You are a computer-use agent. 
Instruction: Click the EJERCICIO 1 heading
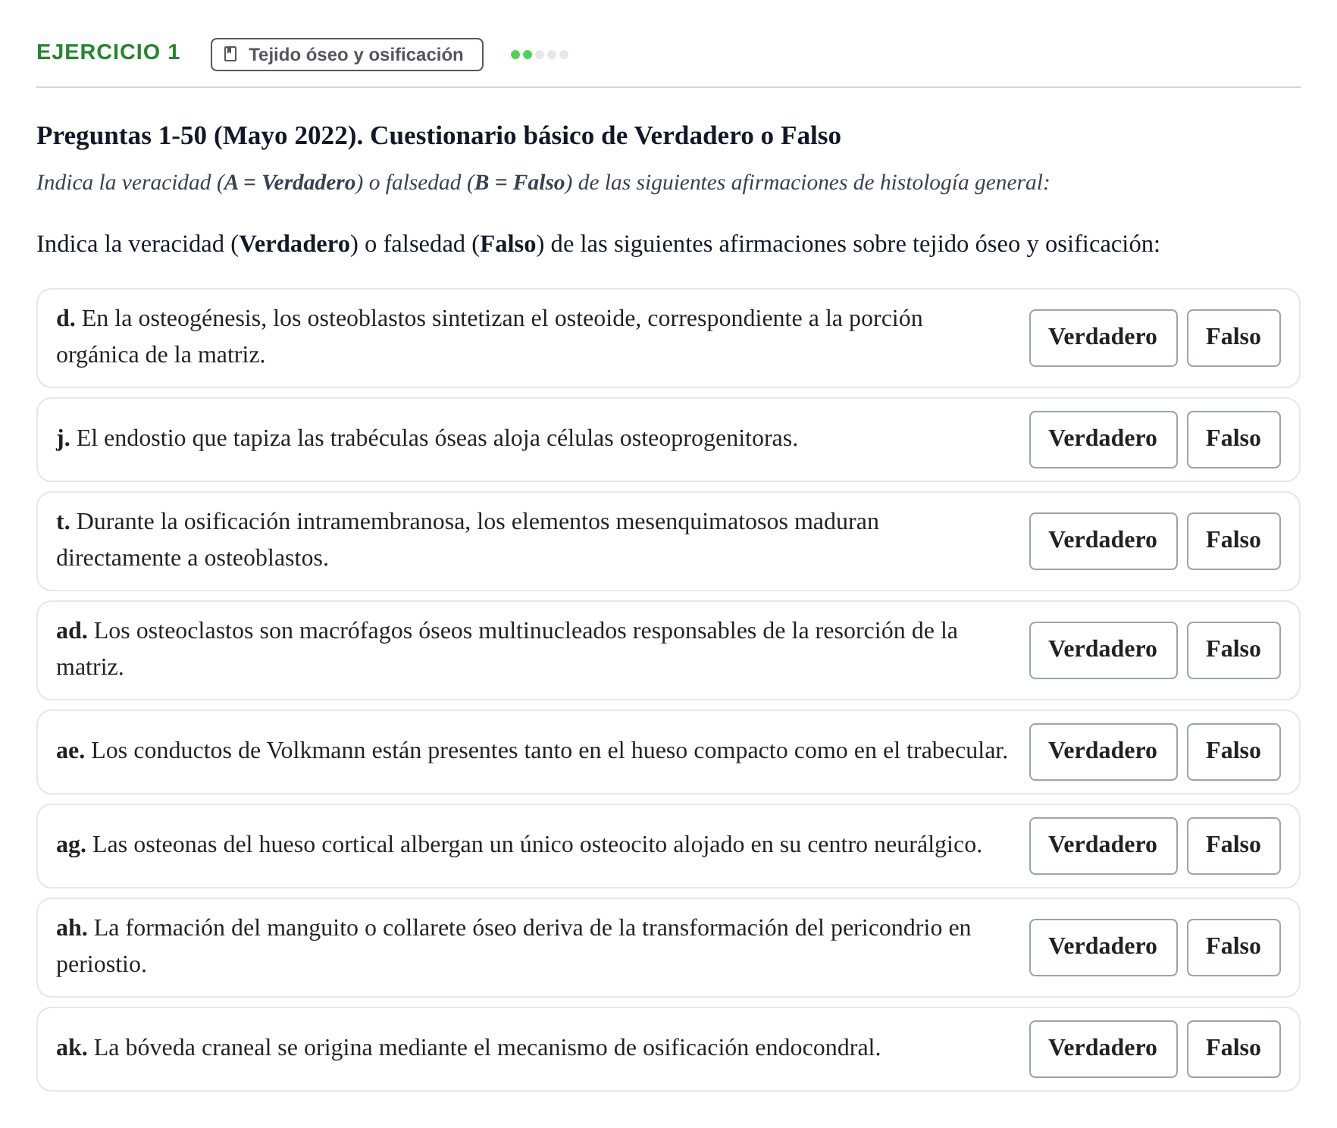(108, 52)
